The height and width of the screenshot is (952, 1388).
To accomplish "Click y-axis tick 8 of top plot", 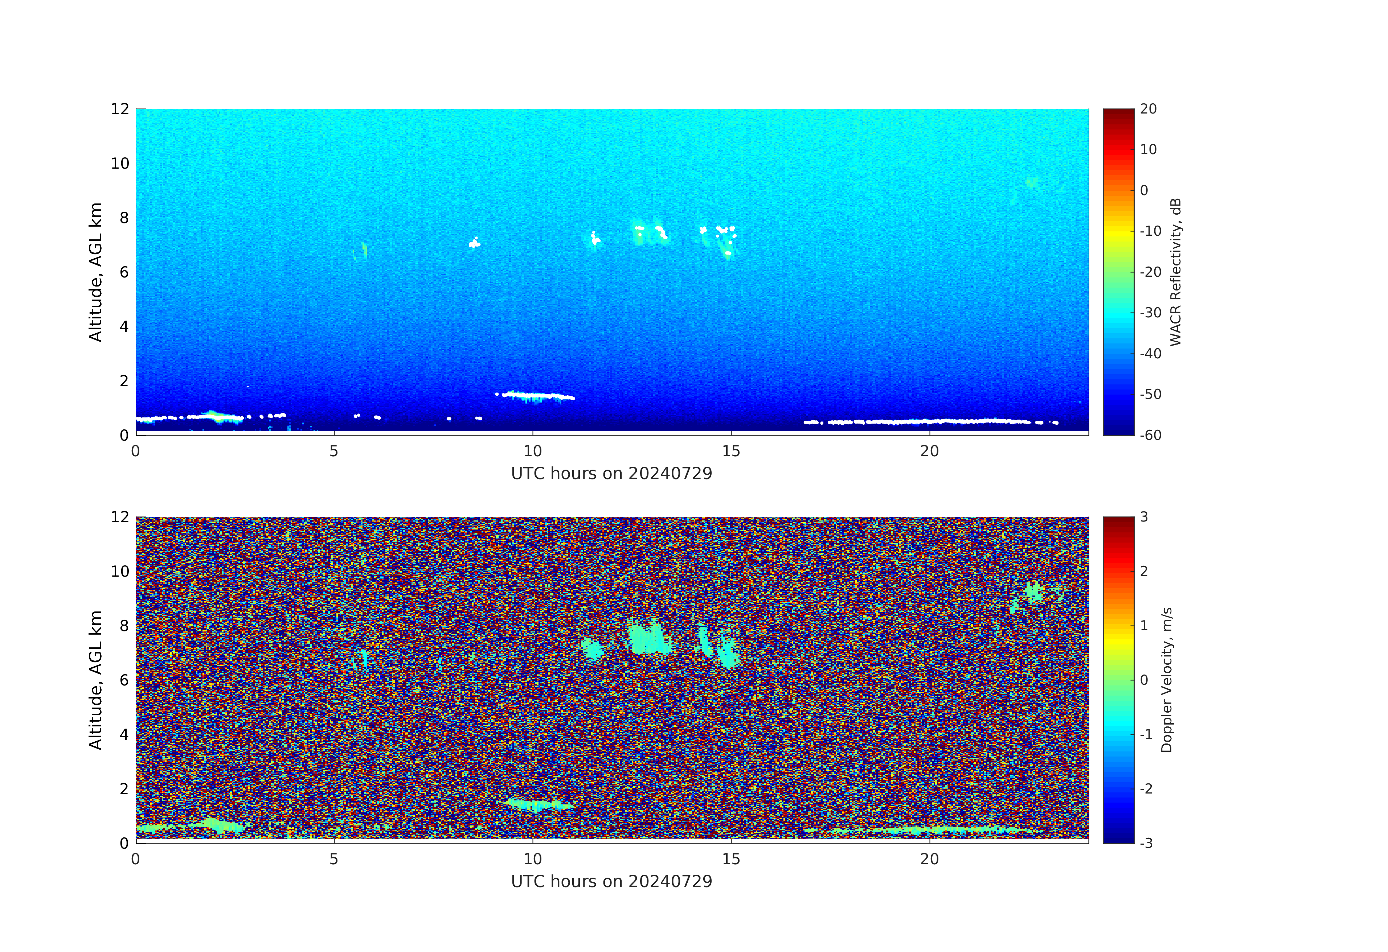I will 124,218.
